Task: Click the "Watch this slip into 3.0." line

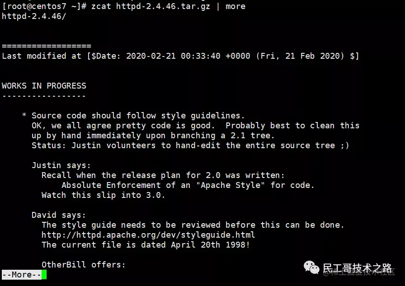Action: point(103,195)
